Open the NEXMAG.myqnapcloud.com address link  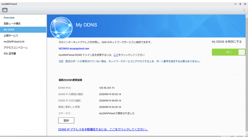(x=74, y=48)
